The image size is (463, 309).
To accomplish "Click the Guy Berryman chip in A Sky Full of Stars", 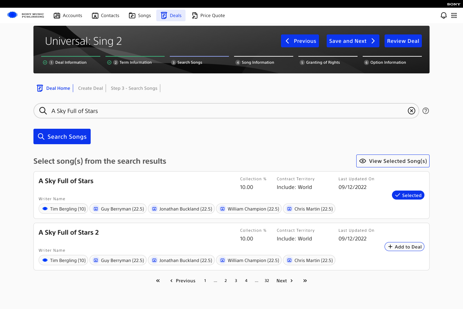I will click(x=118, y=209).
